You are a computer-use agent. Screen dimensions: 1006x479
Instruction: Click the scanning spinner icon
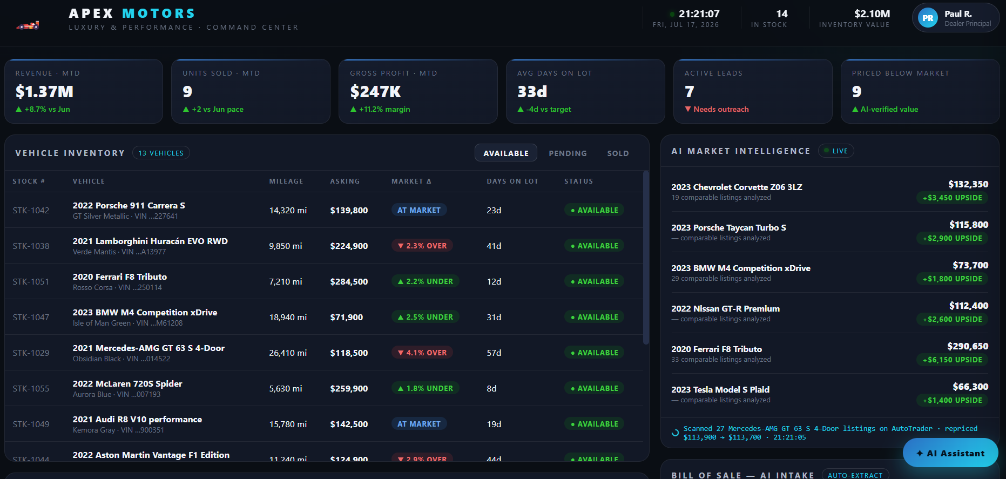pos(675,433)
